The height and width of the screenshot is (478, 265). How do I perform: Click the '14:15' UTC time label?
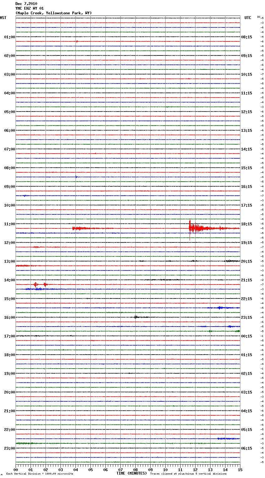tap(247, 149)
